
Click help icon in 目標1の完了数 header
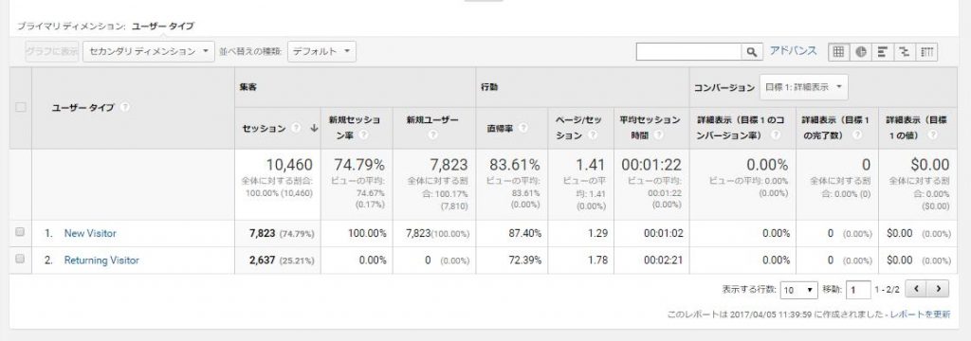(857, 135)
